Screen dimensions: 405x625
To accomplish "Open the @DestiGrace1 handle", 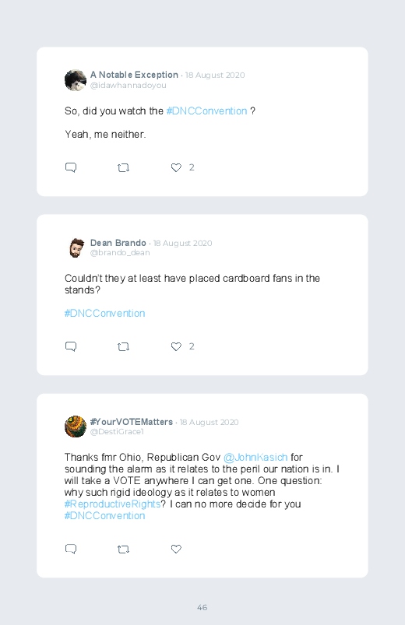I will pyautogui.click(x=117, y=432).
